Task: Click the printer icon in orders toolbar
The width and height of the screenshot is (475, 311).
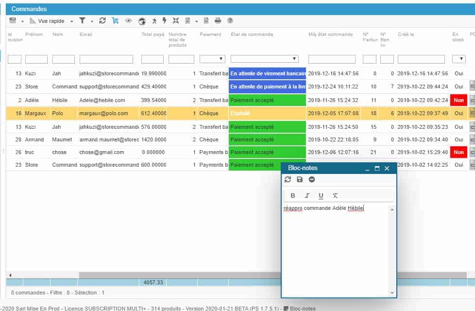Action: 218,21
